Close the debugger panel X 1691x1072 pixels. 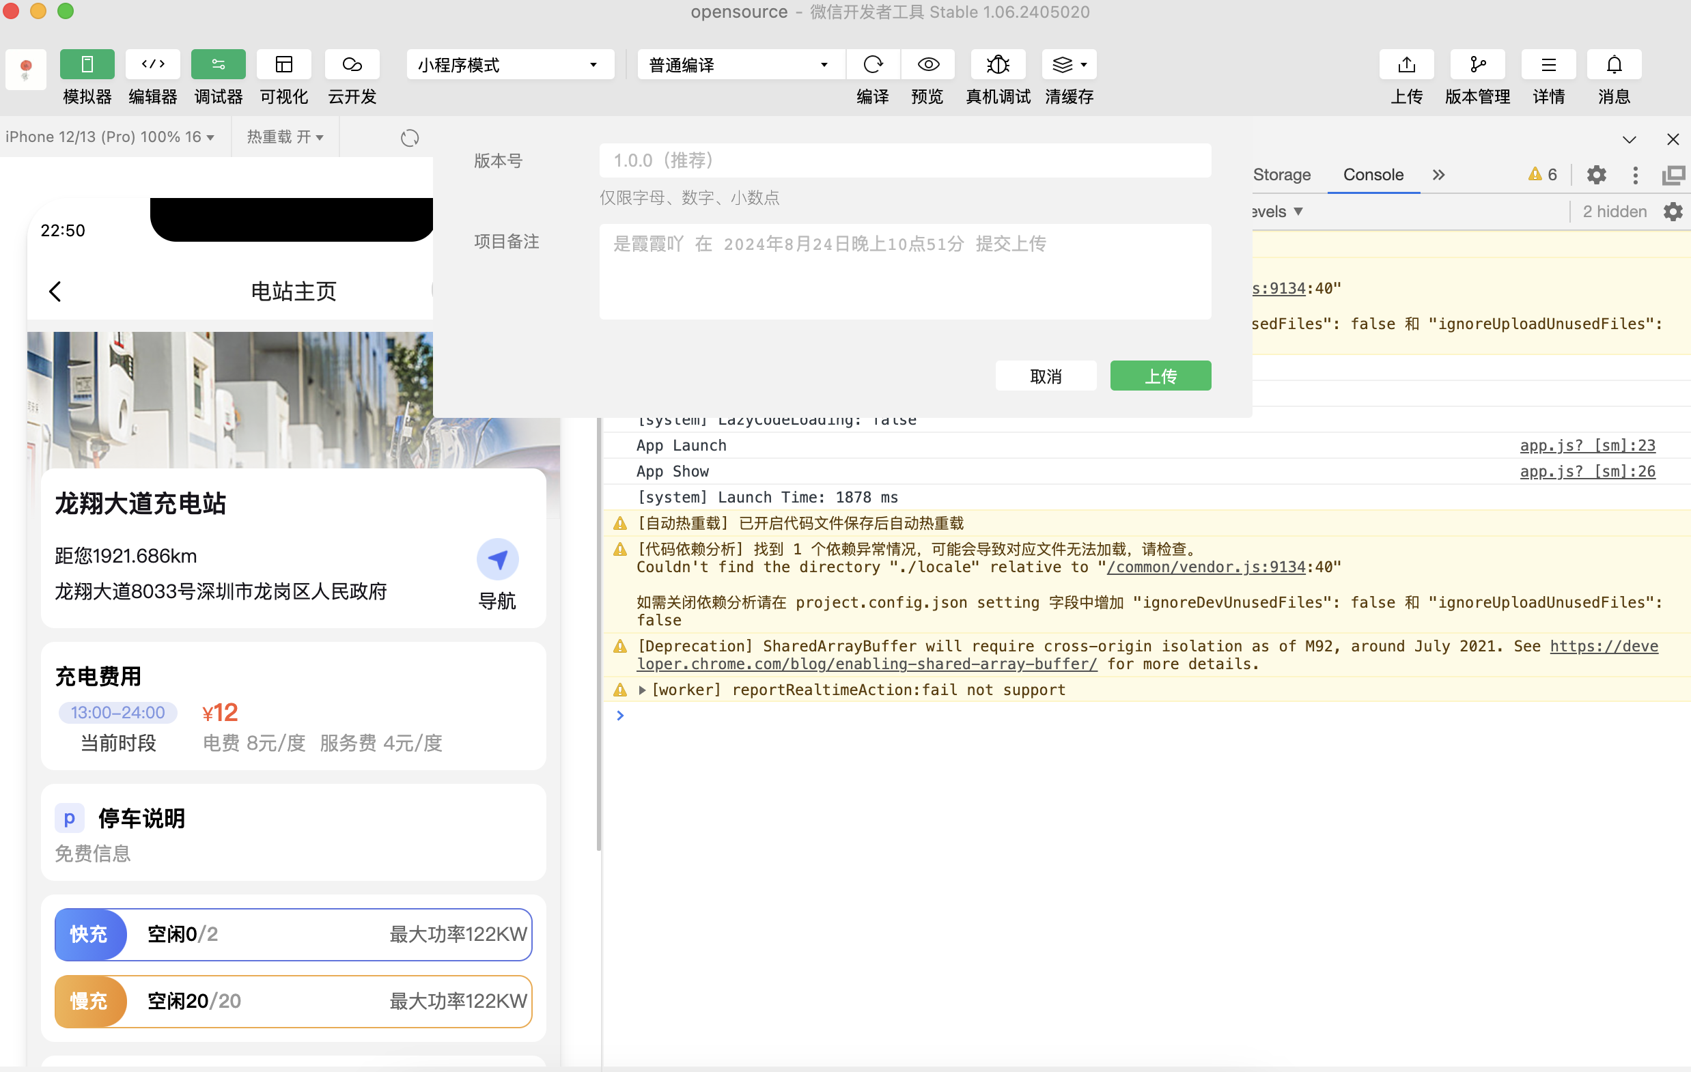pos(1673,139)
